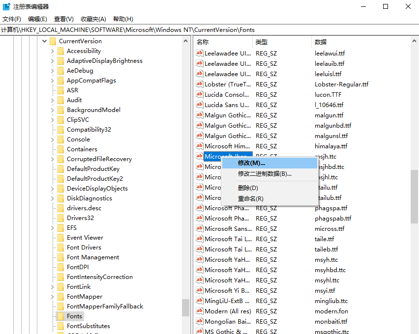Click the FontSubstitutes folder icon
This screenshot has height=334, width=419.
[x=61, y=326]
